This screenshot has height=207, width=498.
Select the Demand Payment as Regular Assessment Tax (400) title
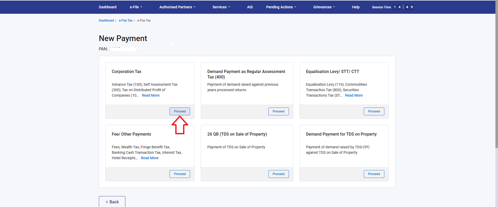(246, 74)
